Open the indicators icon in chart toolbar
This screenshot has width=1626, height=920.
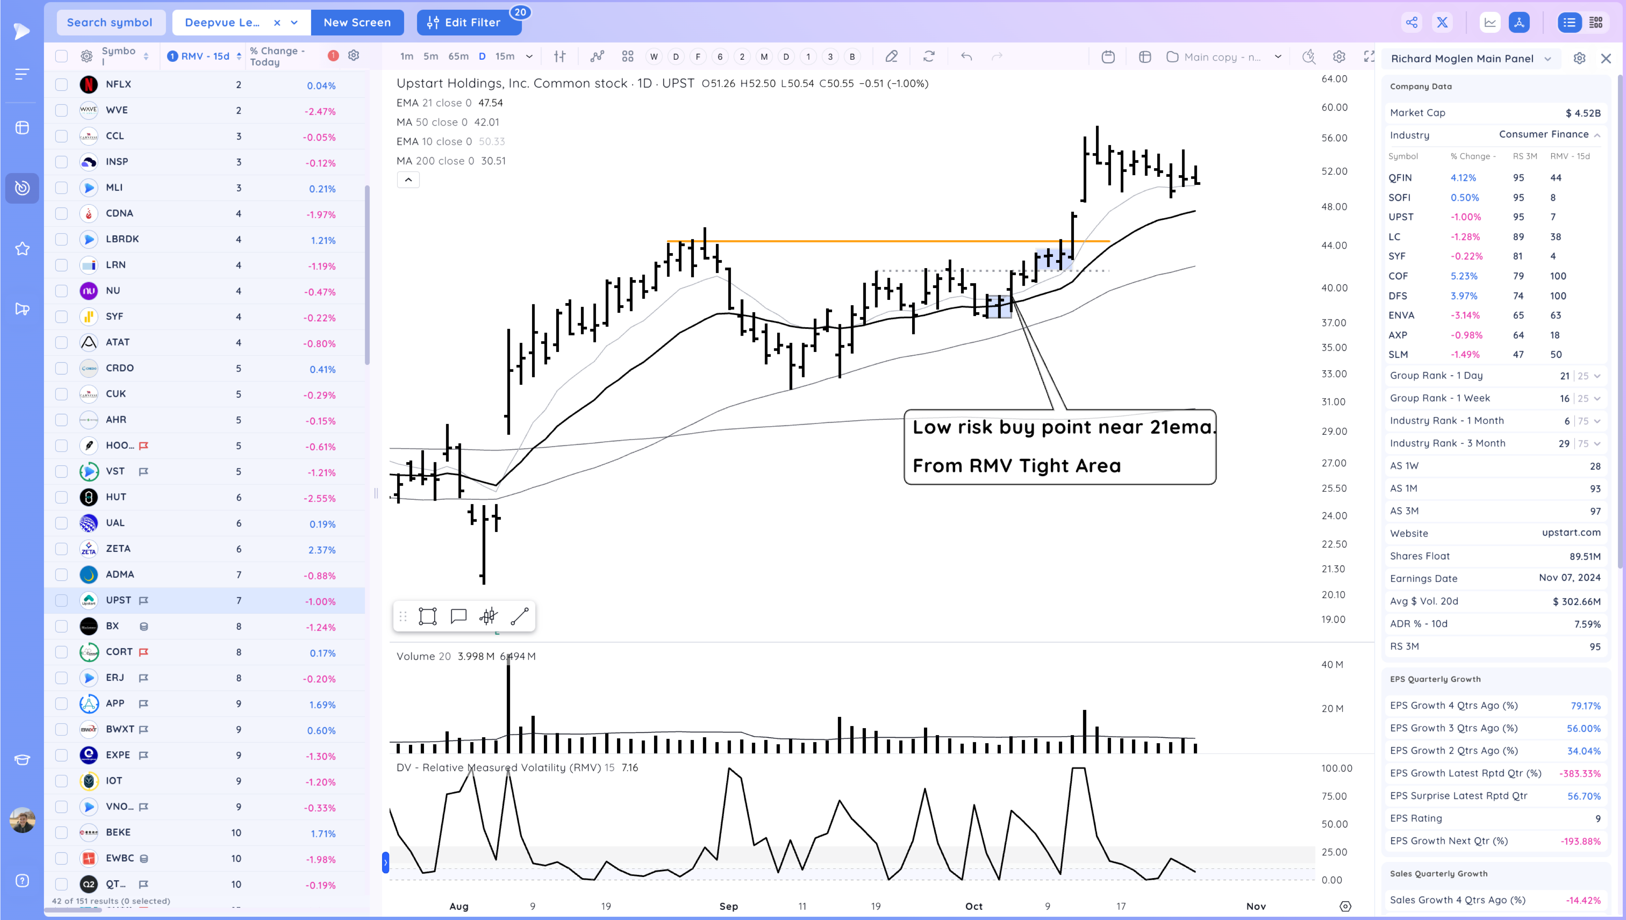tap(597, 56)
